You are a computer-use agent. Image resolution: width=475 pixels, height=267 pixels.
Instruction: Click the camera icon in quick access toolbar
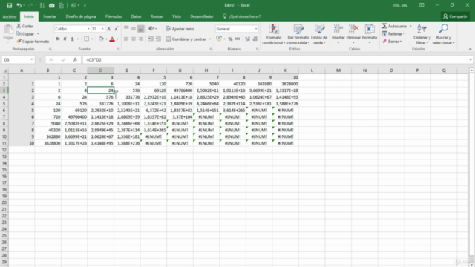click(x=52, y=5)
